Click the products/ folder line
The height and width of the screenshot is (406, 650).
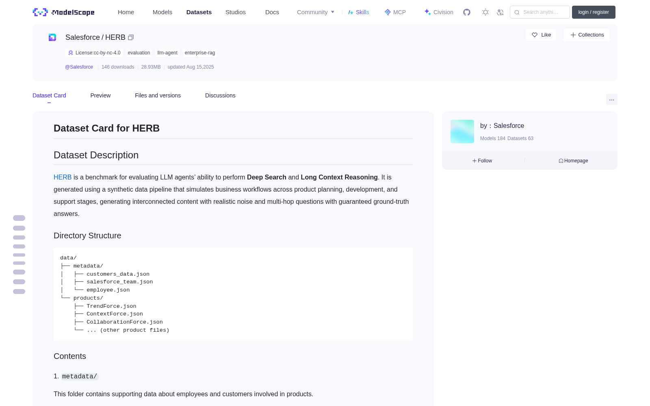click(x=88, y=298)
